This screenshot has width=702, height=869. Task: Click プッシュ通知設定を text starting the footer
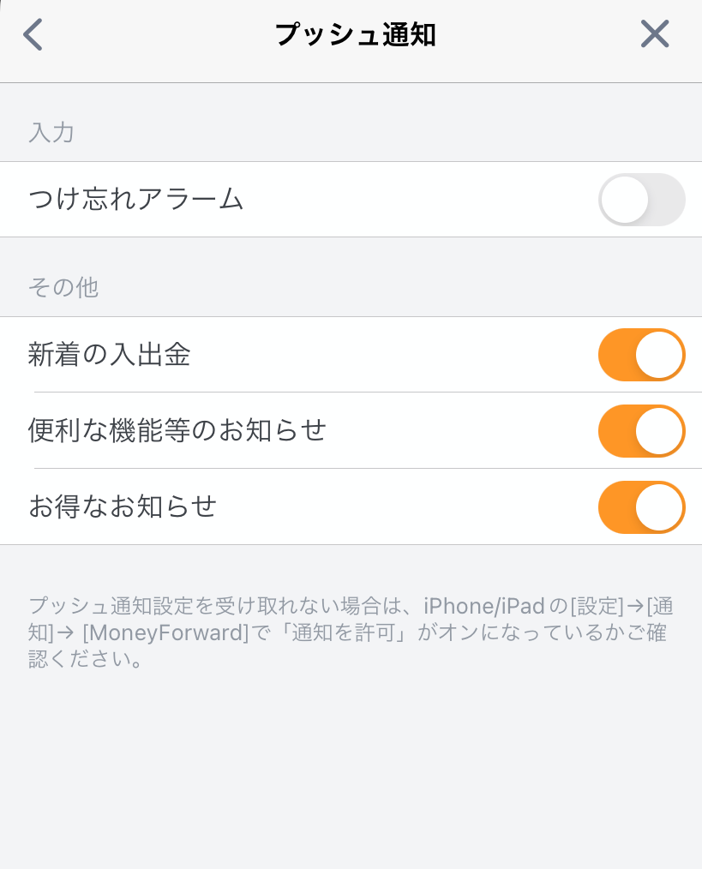[121, 606]
